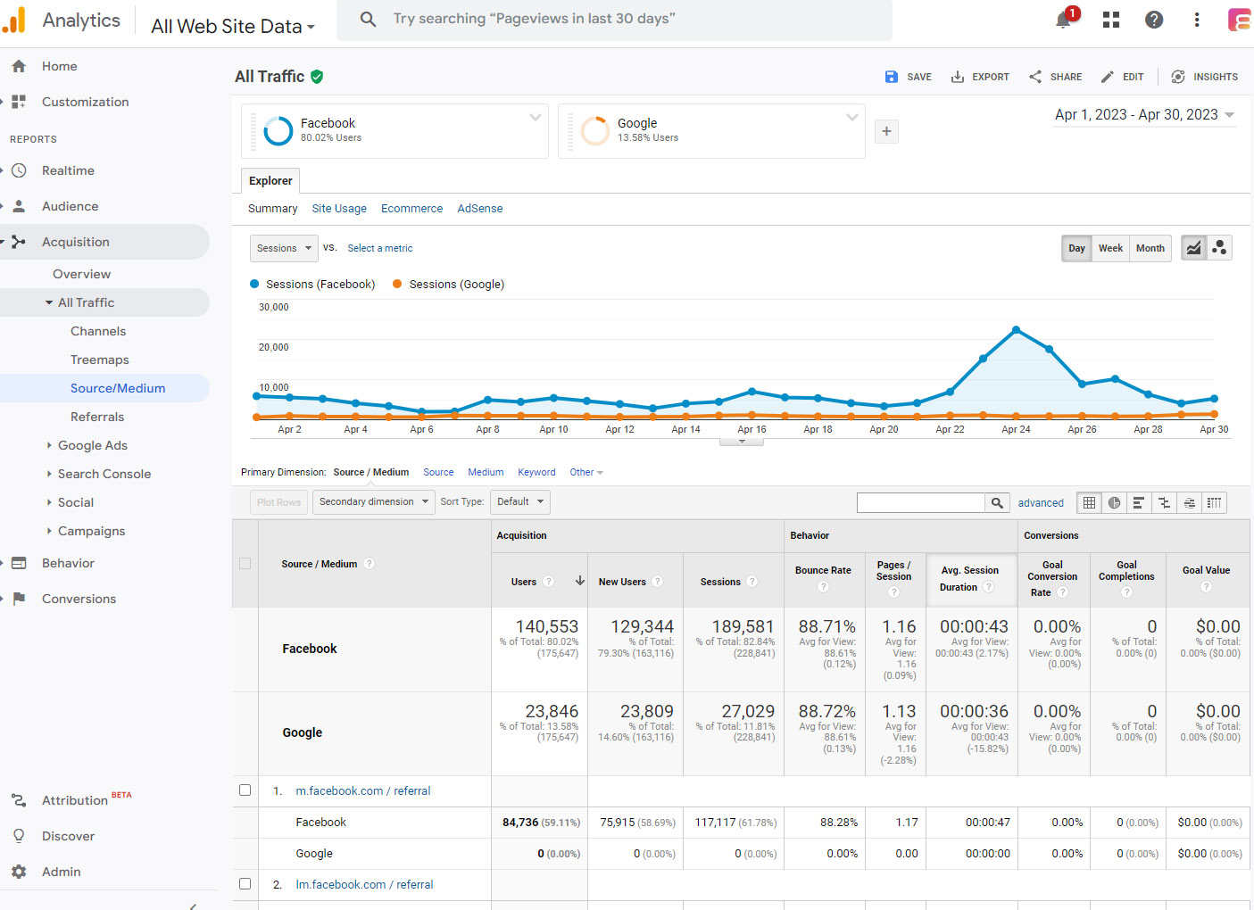Screen dimensions: 1254x910
Task: Switch to motion chart view icon
Action: [x=1219, y=248]
